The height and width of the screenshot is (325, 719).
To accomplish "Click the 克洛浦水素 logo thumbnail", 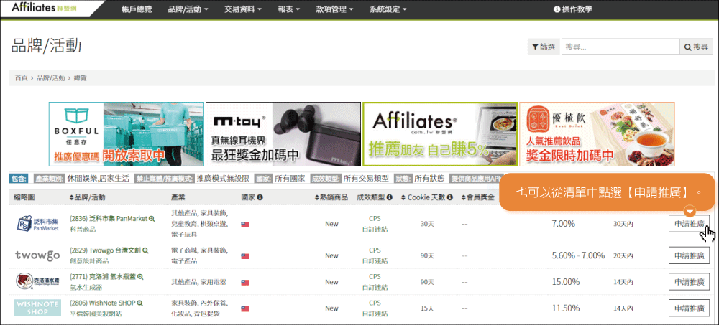I will 37,282.
